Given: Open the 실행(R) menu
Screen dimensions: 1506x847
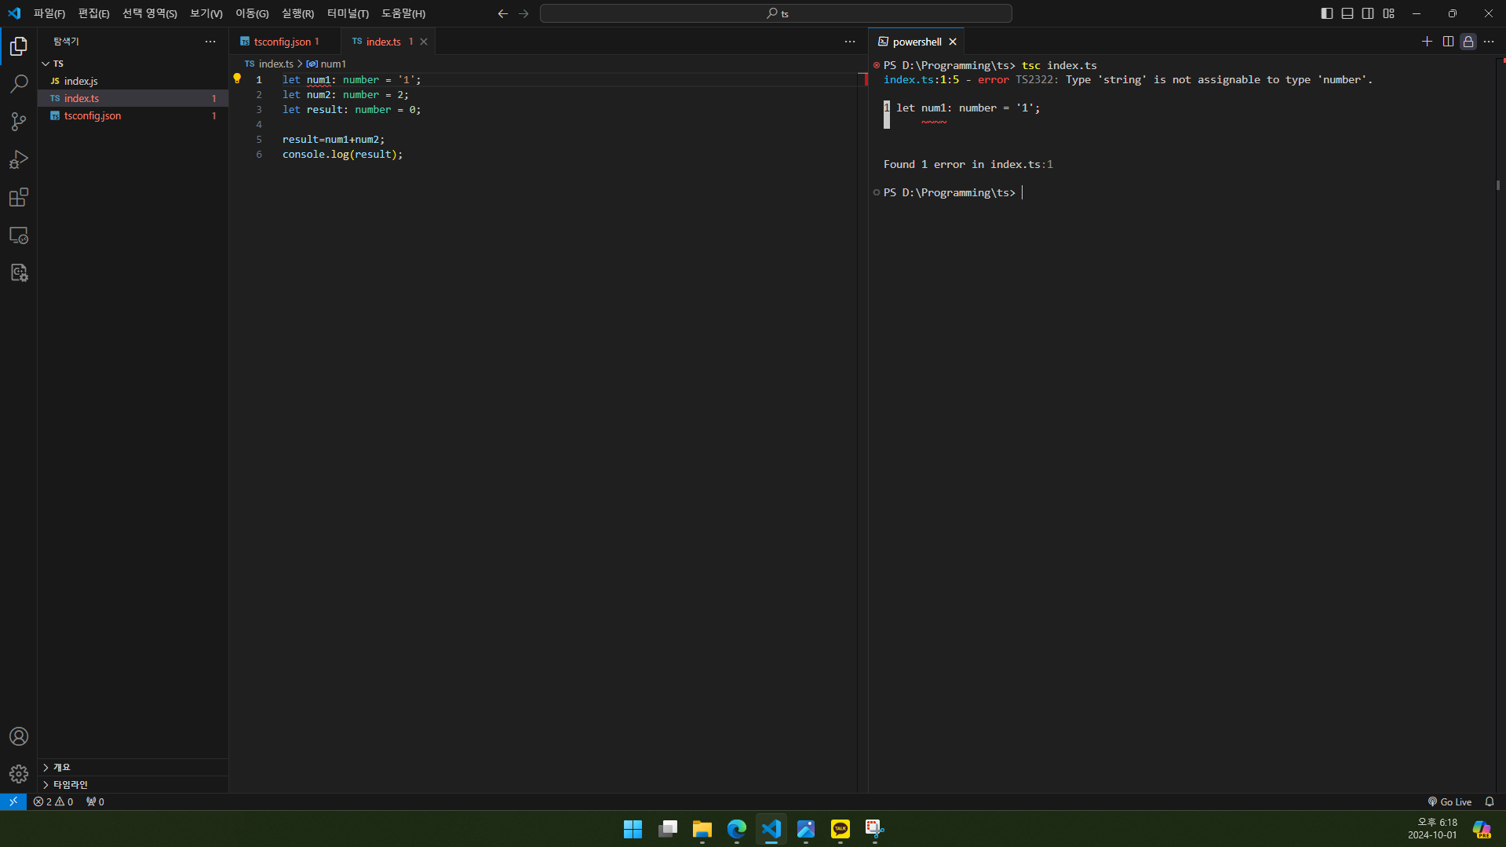Looking at the screenshot, I should coord(297,13).
